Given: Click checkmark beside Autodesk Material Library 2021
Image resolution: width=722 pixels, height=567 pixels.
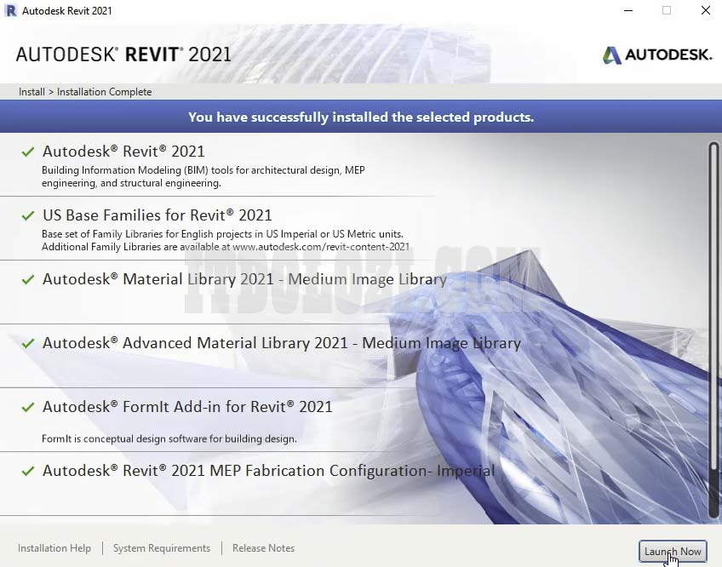Looking at the screenshot, I should (x=28, y=280).
